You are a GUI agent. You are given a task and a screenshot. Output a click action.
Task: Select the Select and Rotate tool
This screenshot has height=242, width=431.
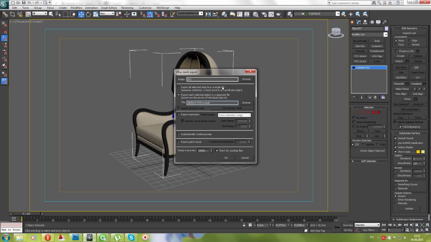coord(88,14)
